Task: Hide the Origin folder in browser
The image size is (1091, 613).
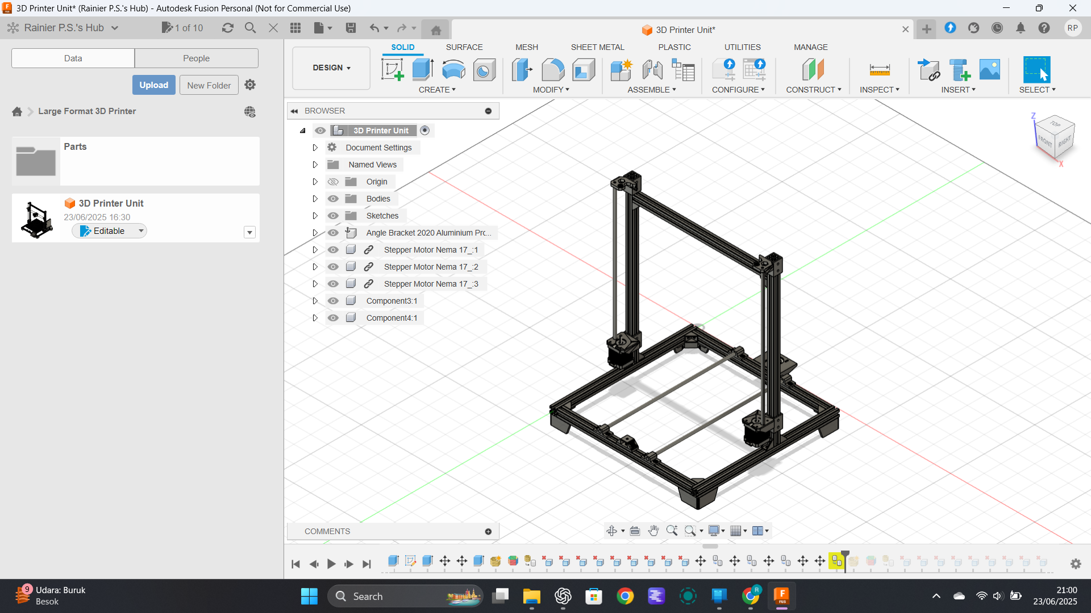Action: pos(333,181)
